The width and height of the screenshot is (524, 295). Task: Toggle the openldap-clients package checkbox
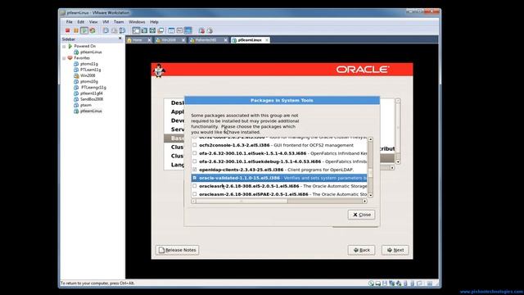pos(195,170)
